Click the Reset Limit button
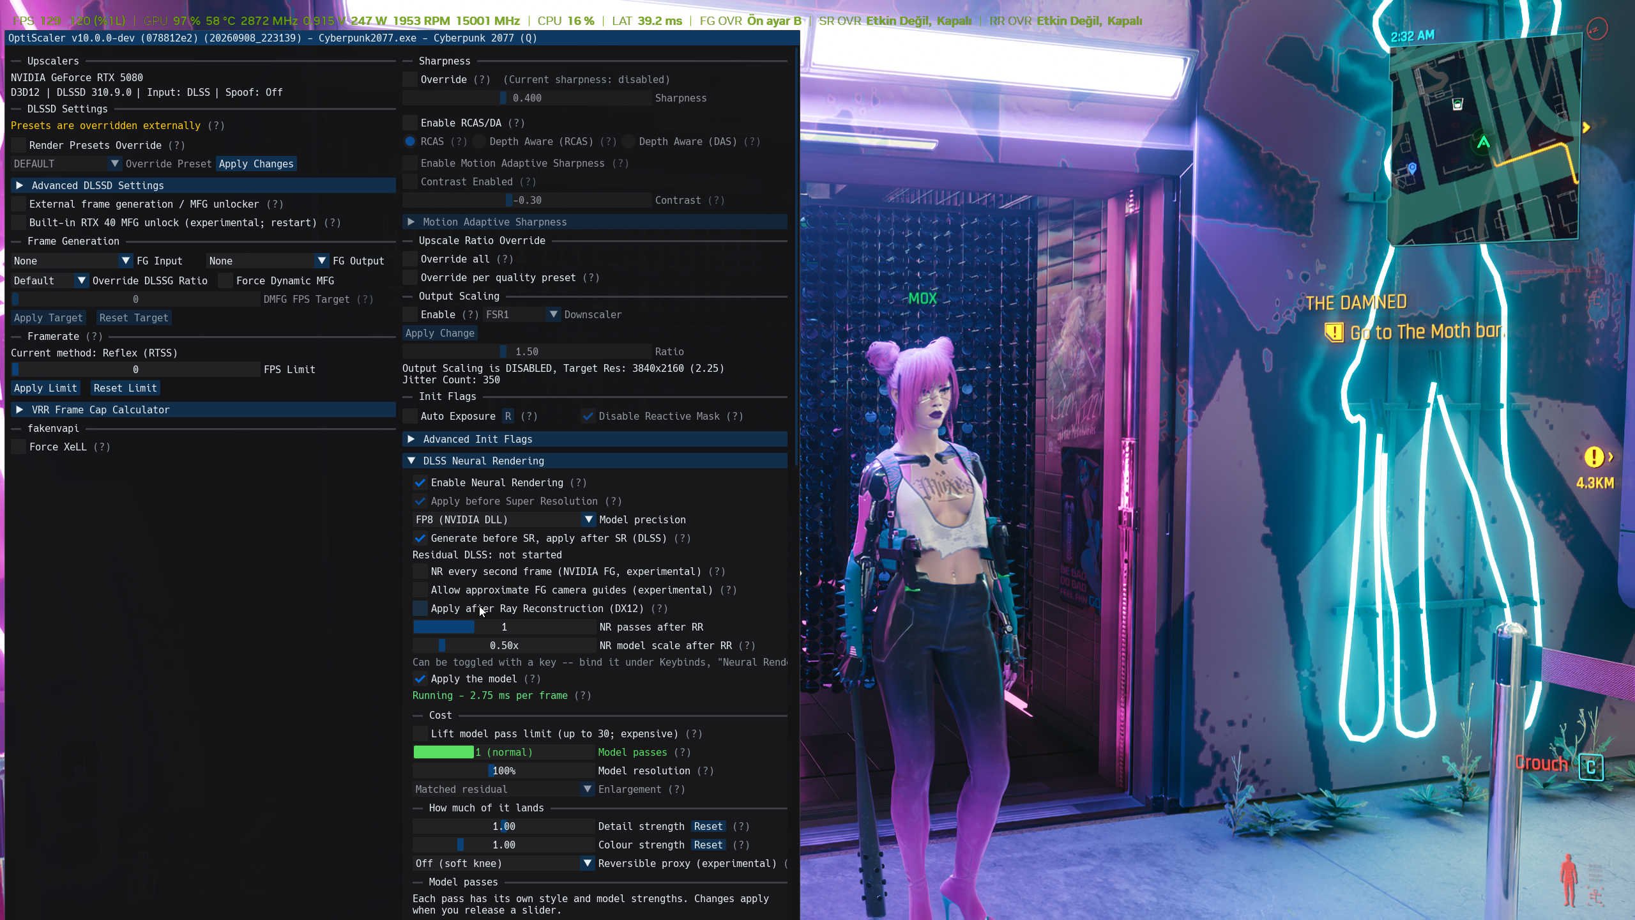The image size is (1635, 920). [125, 388]
